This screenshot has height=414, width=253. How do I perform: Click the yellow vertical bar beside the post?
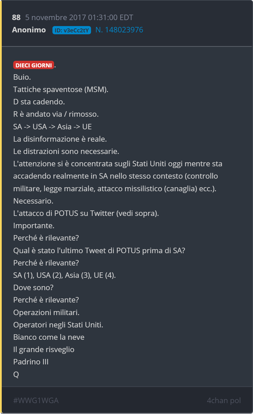coord(1,207)
